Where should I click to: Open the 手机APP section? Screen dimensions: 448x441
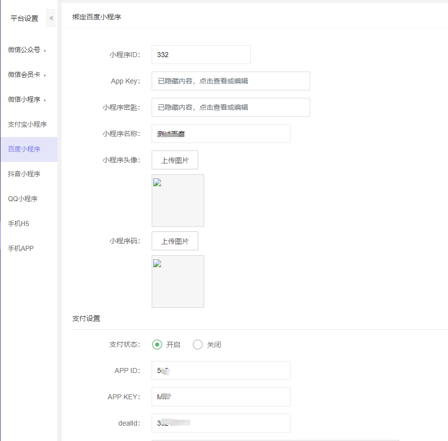click(x=21, y=249)
